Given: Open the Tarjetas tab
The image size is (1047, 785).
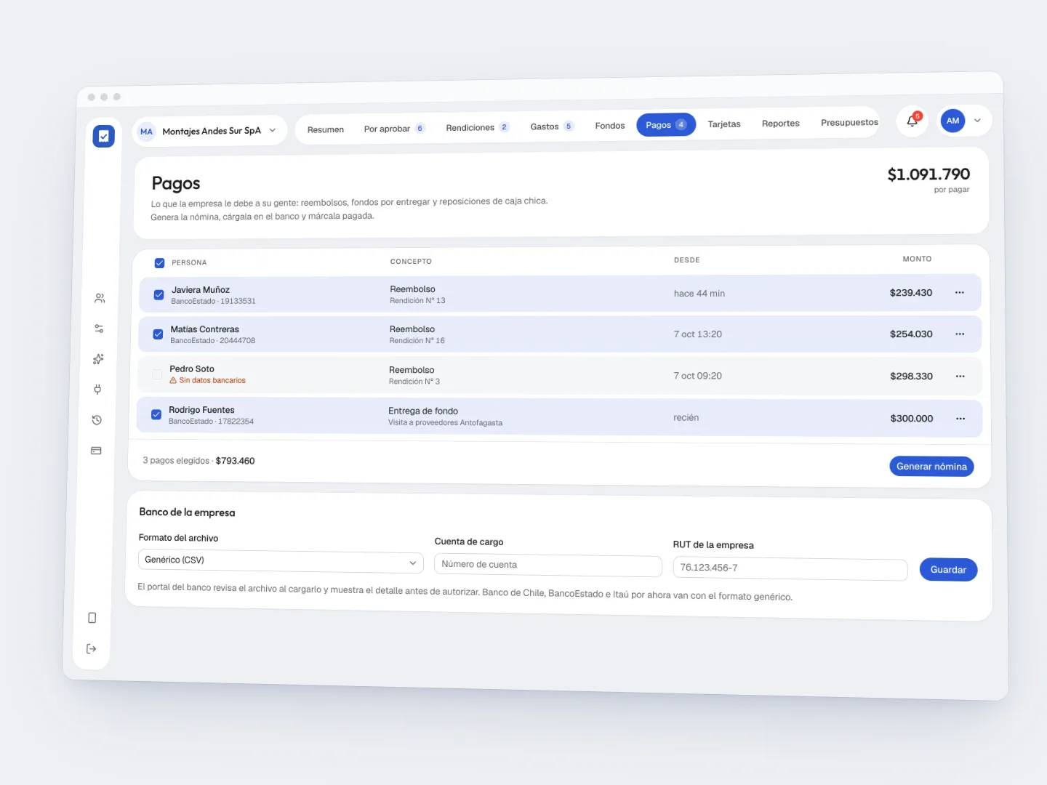Looking at the screenshot, I should point(724,124).
